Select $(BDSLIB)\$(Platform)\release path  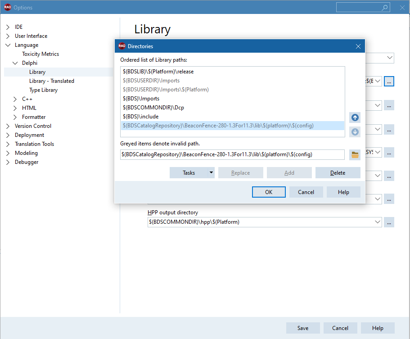[233, 72]
